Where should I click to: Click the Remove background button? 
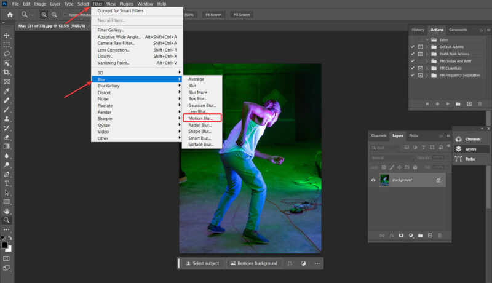click(254, 263)
